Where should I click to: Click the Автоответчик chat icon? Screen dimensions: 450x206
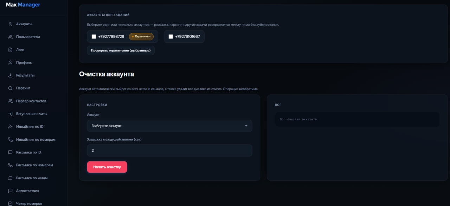[10, 191]
